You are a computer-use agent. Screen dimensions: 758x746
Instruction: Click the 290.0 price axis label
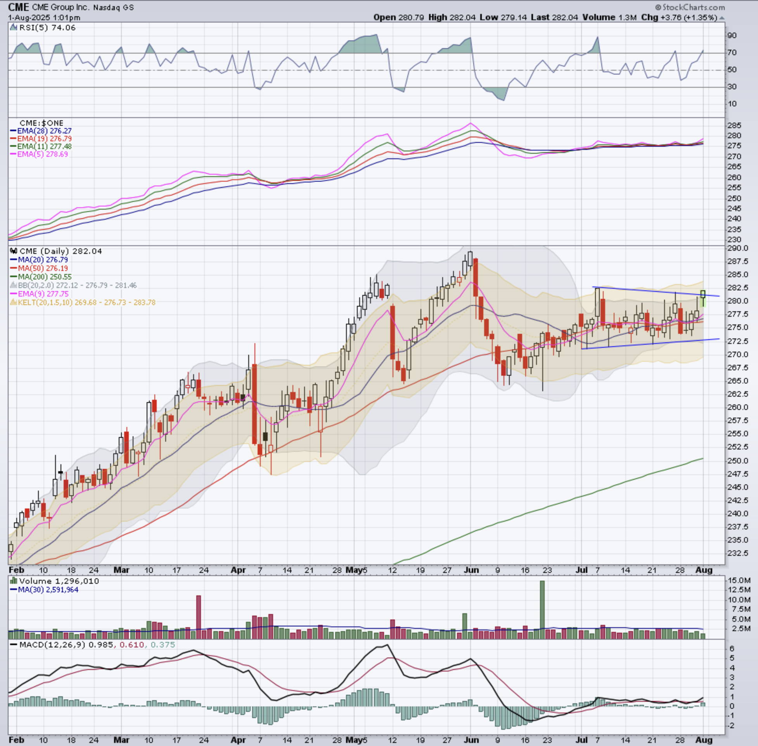[x=738, y=248]
